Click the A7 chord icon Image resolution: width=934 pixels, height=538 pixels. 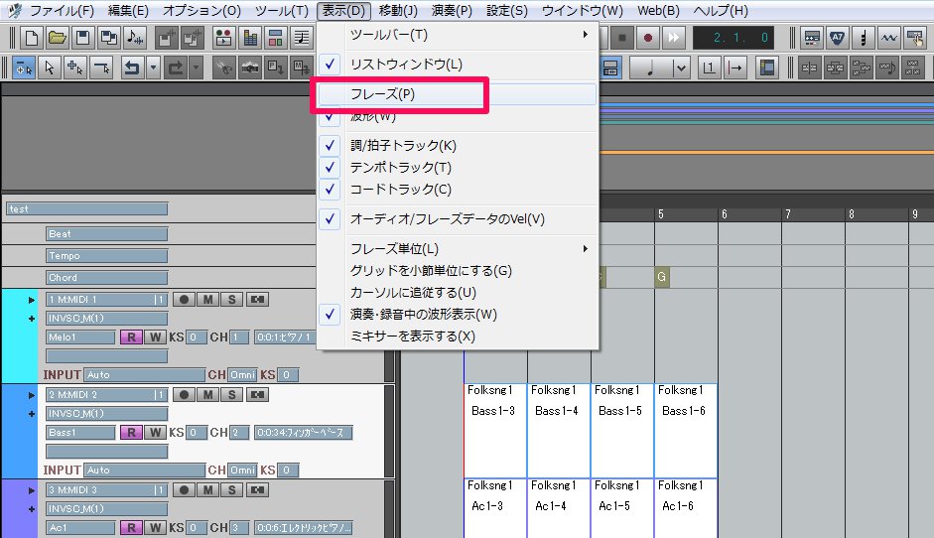(838, 39)
